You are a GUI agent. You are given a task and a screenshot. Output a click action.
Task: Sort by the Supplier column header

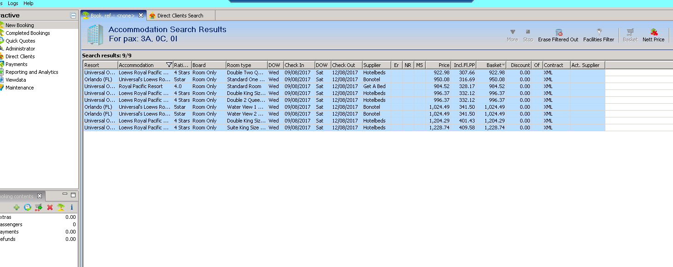pyautogui.click(x=377, y=65)
